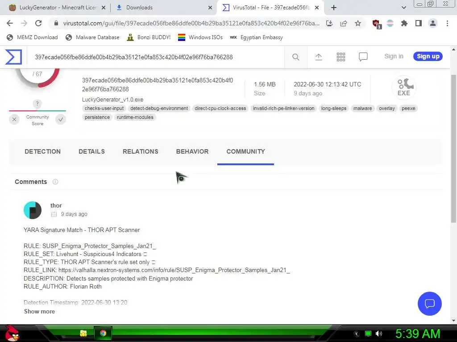The height and width of the screenshot is (342, 457).
Task: Open the Chrome profile icon
Action: pyautogui.click(x=433, y=23)
